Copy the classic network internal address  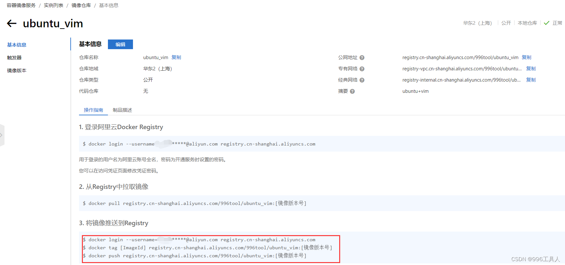pyautogui.click(x=531, y=80)
